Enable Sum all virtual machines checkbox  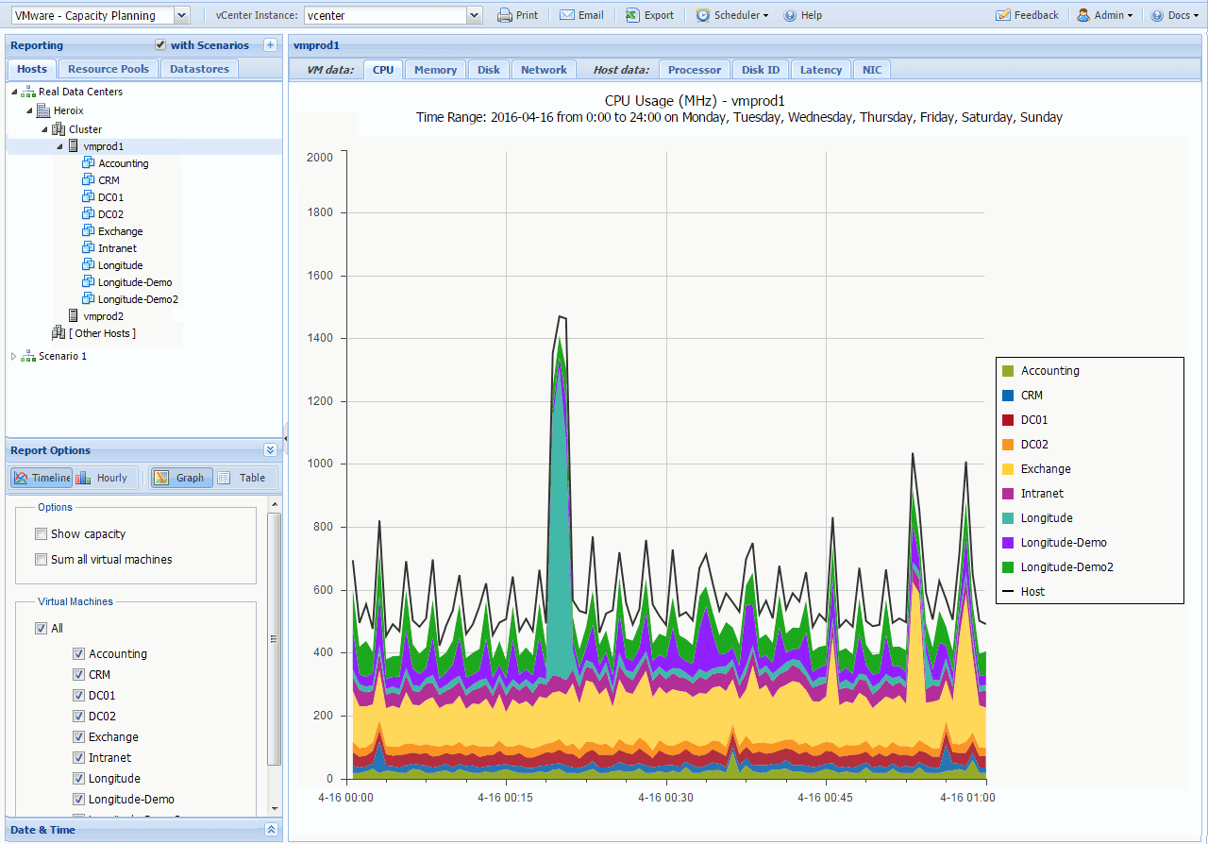click(x=41, y=560)
